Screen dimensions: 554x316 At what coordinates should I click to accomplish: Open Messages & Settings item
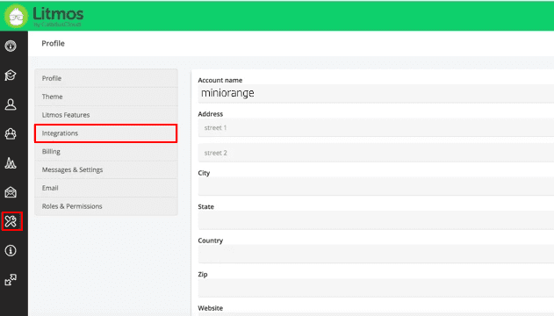point(106,169)
